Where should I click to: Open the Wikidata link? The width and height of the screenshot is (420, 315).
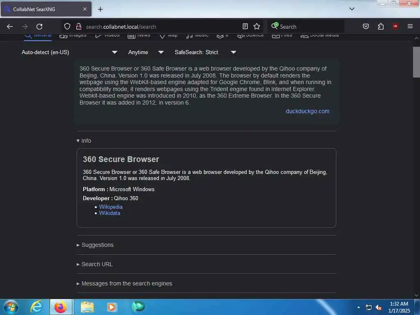pyautogui.click(x=110, y=213)
